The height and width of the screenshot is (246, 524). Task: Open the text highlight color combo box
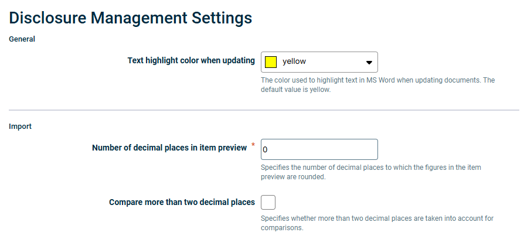coord(319,62)
